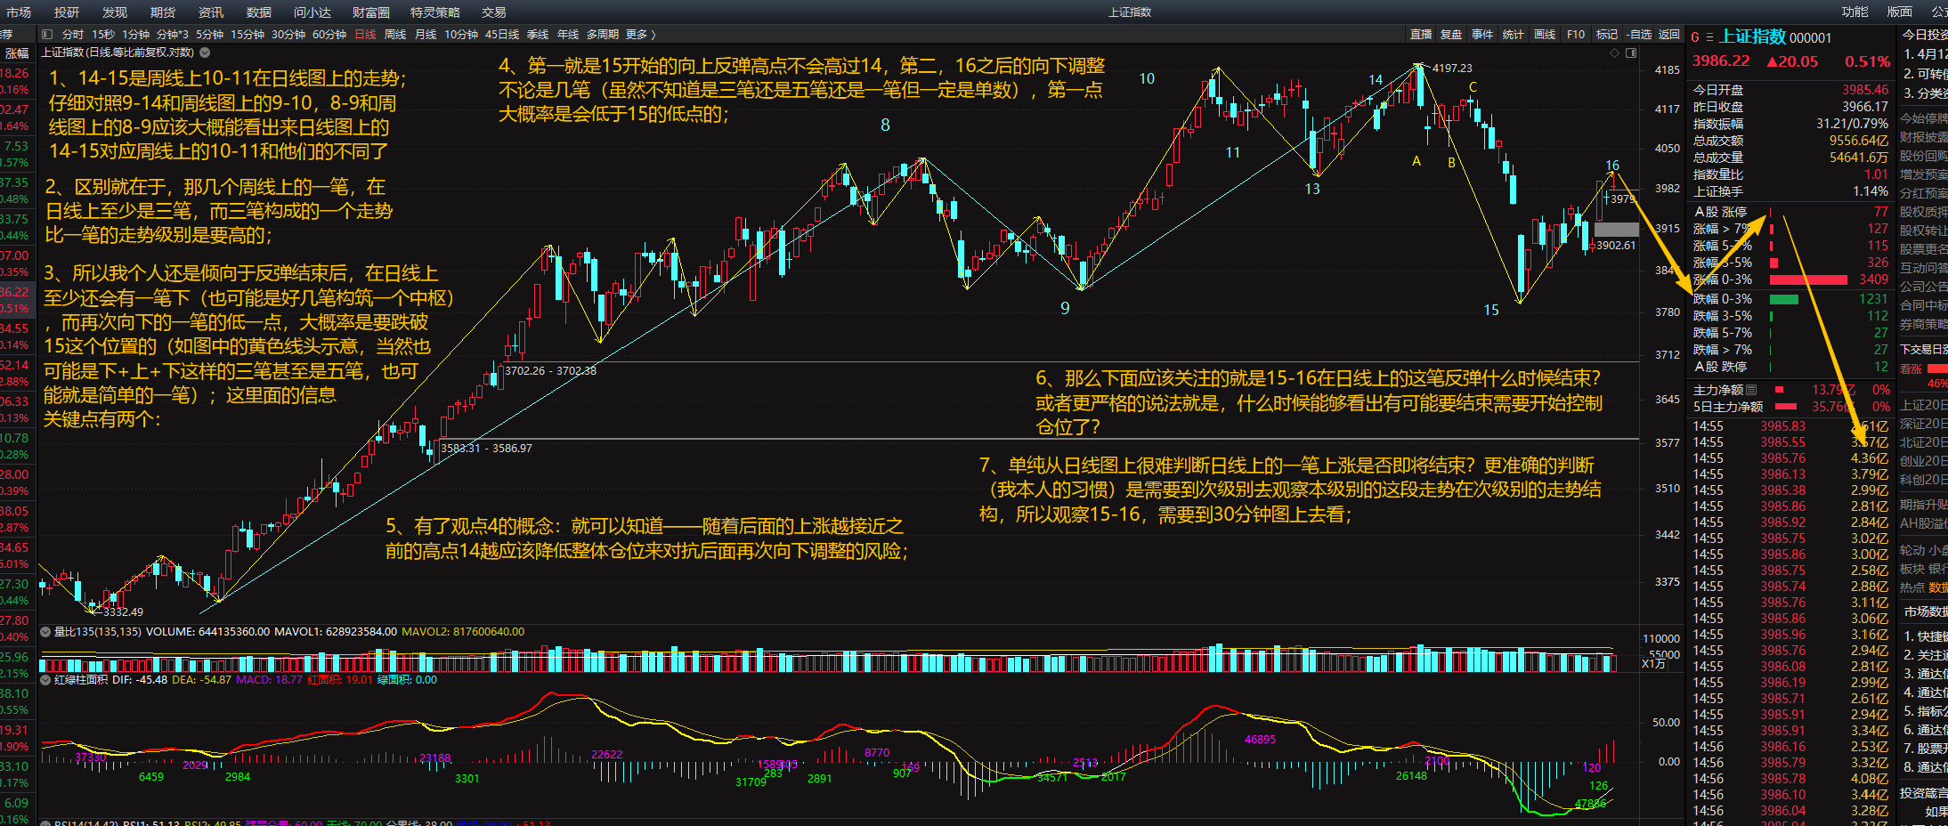Click the 复盘 button
The image size is (1948, 826).
tap(1451, 35)
